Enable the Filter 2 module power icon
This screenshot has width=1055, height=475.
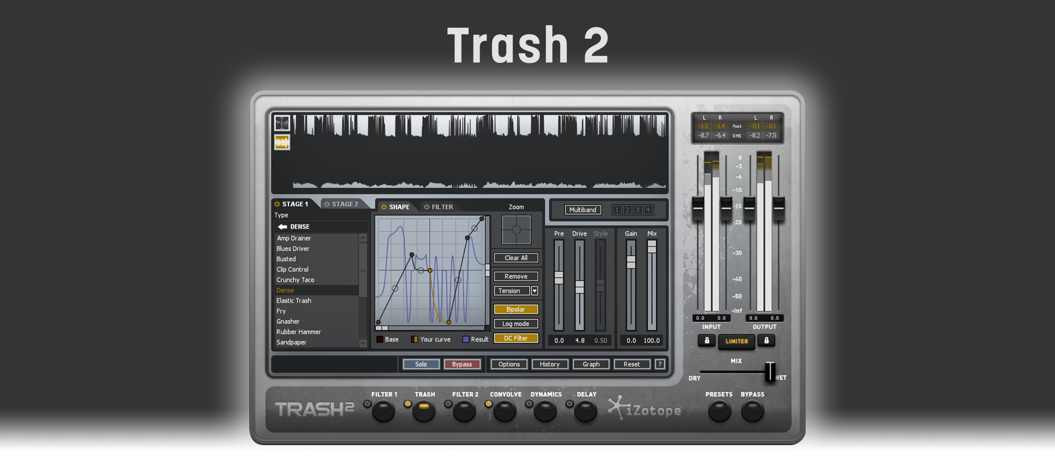tap(447, 403)
